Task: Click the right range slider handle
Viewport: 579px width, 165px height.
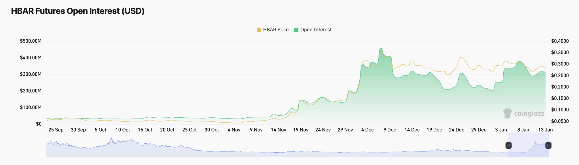Action: 548,146
